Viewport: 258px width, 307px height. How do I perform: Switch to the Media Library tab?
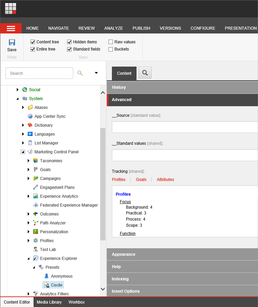[x=49, y=302]
